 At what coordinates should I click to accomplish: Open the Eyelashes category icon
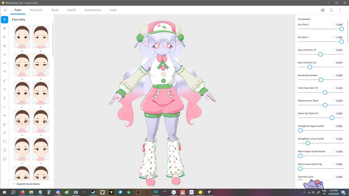point(5,89)
